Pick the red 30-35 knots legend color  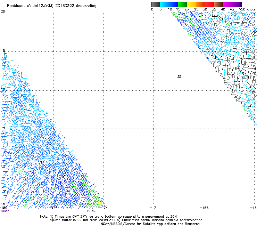pyautogui.click(x=210, y=4)
